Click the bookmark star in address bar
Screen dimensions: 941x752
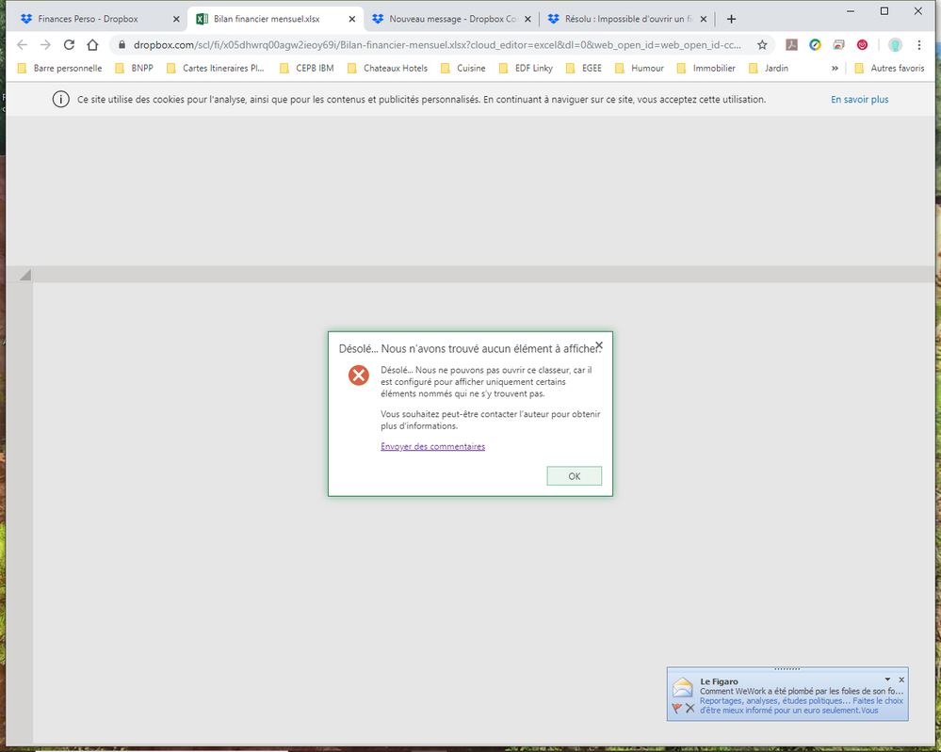coord(762,44)
